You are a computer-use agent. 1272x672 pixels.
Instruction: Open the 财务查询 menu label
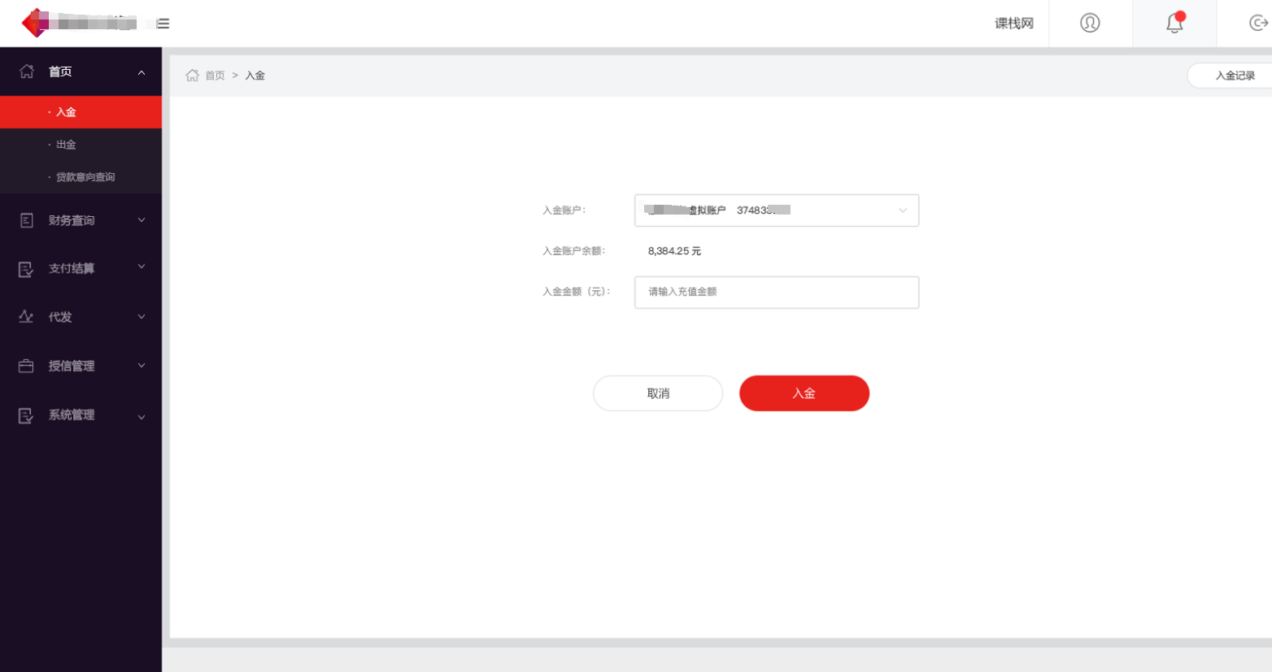click(x=72, y=220)
